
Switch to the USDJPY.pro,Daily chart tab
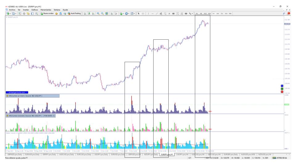(x=101, y=155)
